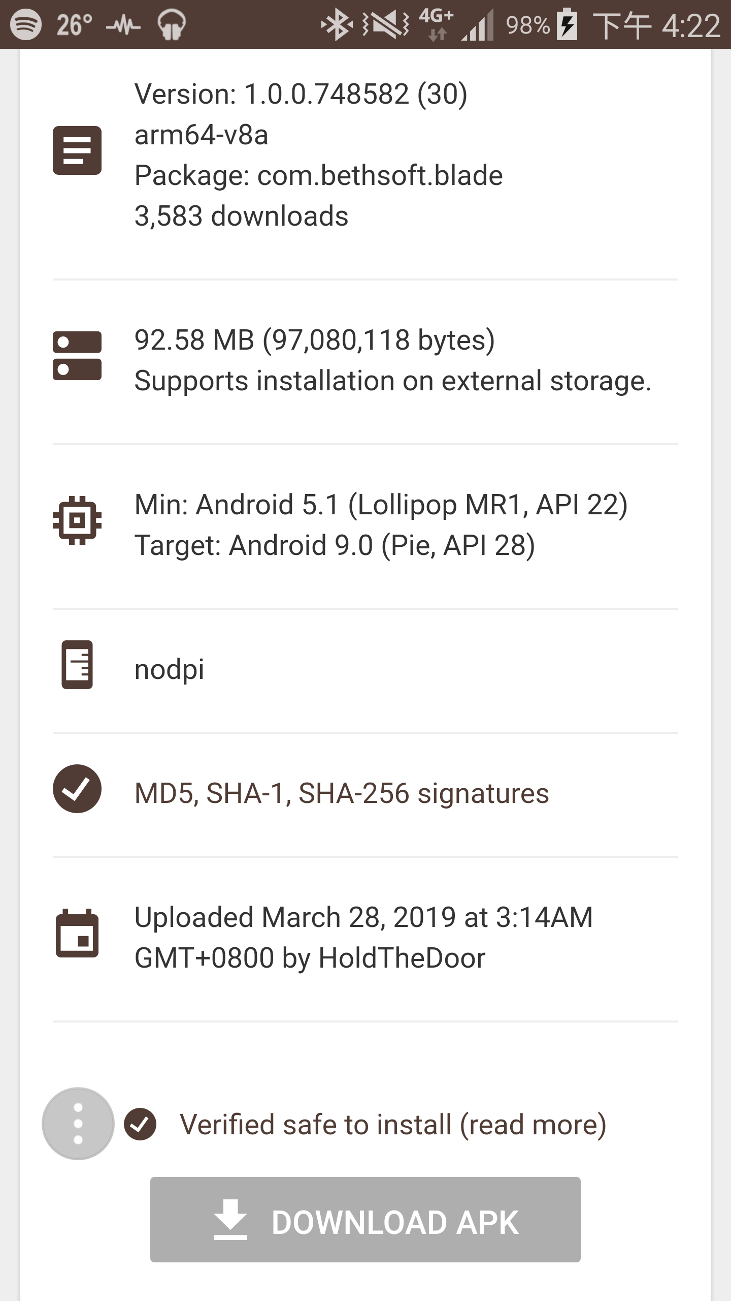Tap the verified safe checkmark icon
This screenshot has width=731, height=1301.
[140, 1124]
